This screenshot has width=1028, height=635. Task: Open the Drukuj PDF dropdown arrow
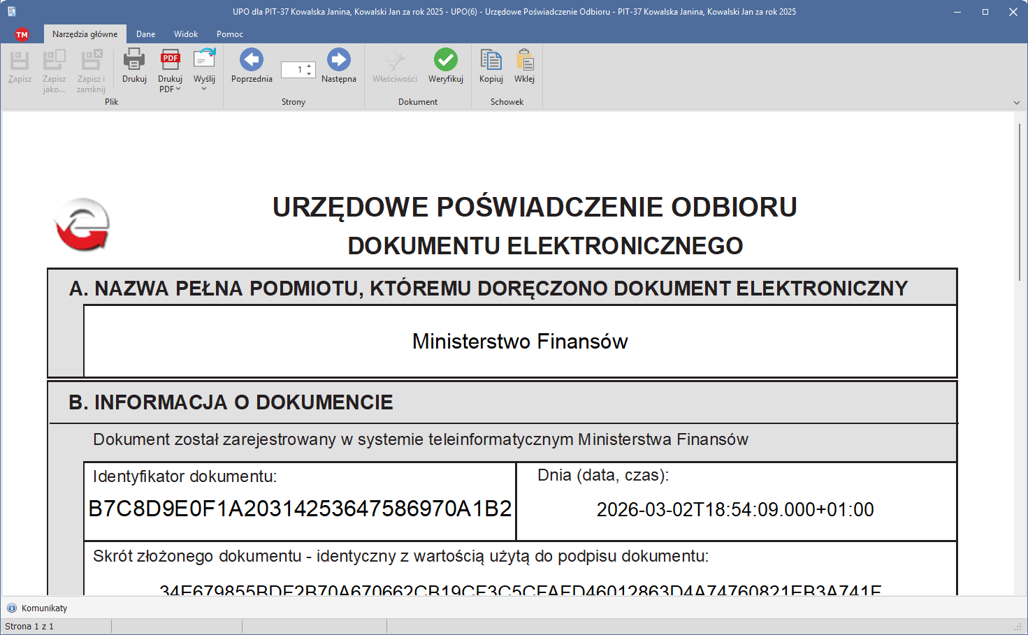178,89
